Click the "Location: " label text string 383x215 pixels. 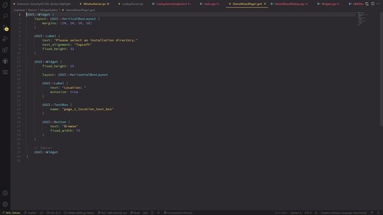pyautogui.click(x=74, y=88)
